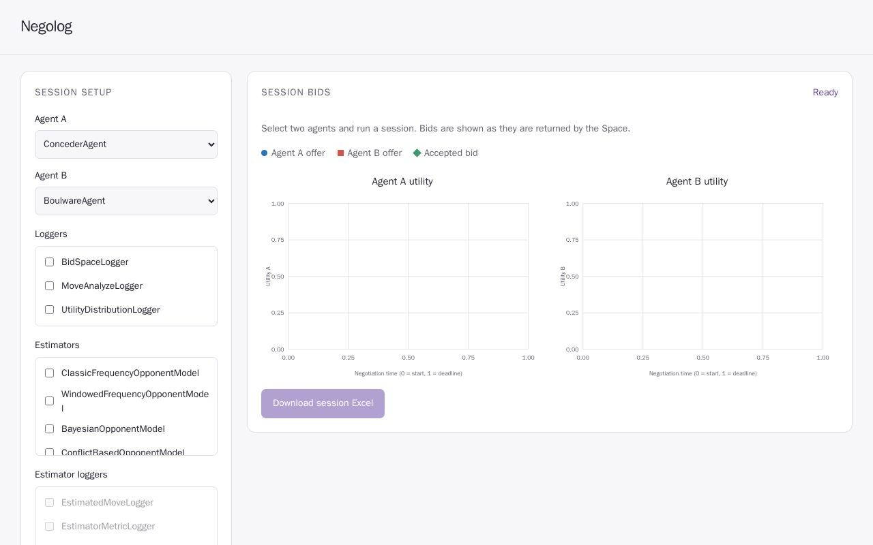Viewport: 873px width, 545px height.
Task: Click the Agent A utility chart title
Action: [402, 181]
